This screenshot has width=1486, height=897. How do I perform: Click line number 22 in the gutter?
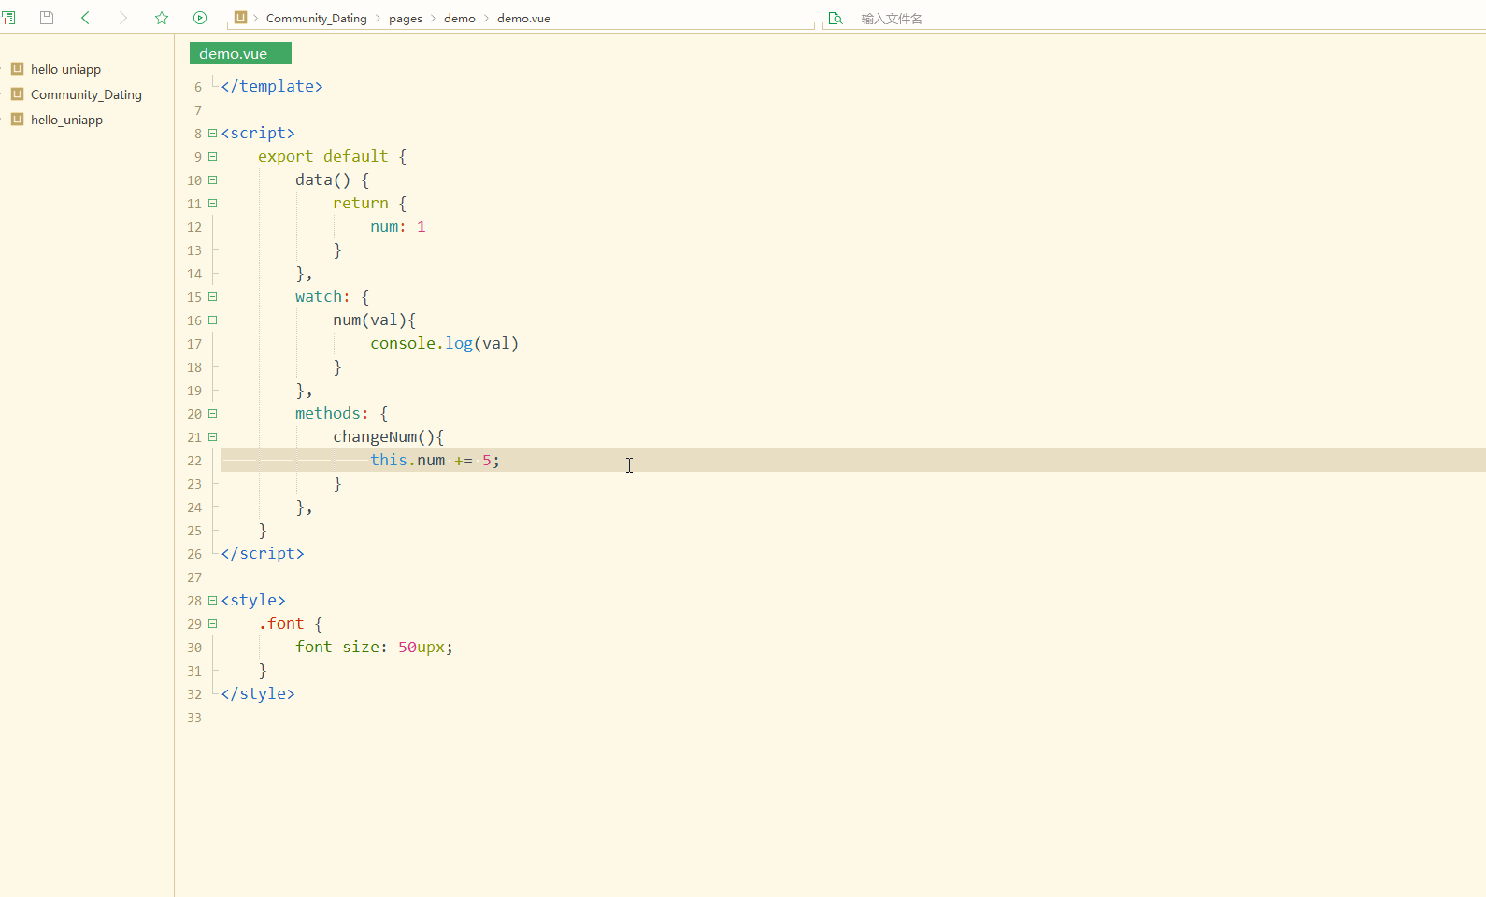pyautogui.click(x=194, y=461)
